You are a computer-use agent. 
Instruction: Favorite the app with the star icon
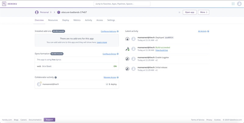[179, 12]
